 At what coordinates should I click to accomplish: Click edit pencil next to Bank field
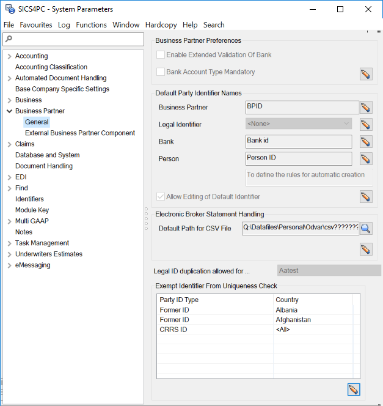pos(366,142)
